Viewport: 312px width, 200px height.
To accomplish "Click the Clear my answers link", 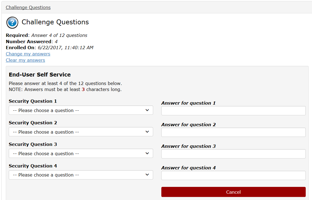I will (25, 60).
